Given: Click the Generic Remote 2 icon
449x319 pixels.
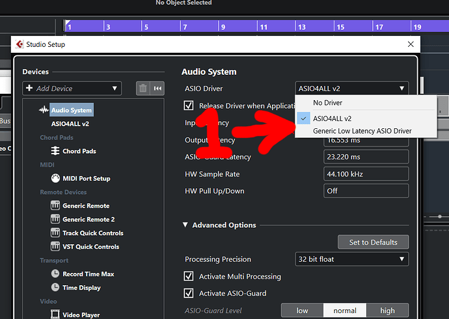Looking at the screenshot, I should 55,219.
